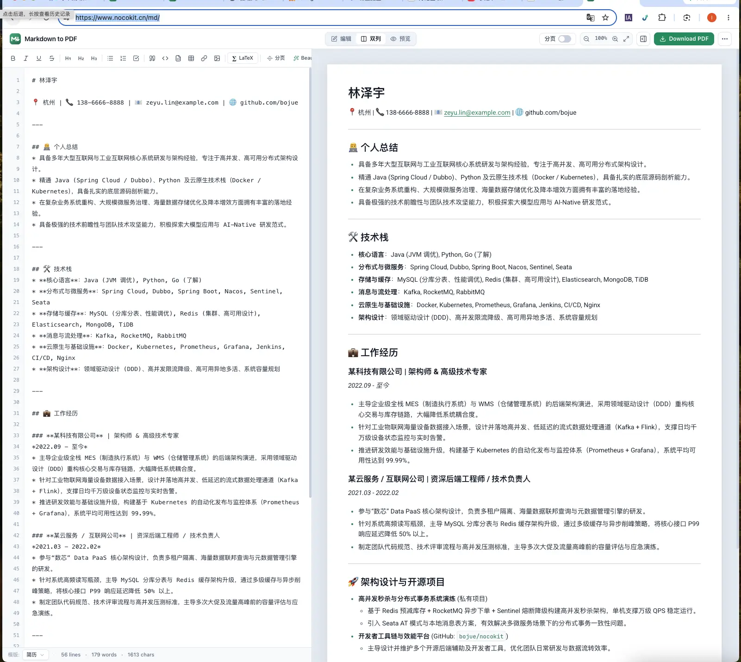Zoom in the preview

tap(615, 39)
